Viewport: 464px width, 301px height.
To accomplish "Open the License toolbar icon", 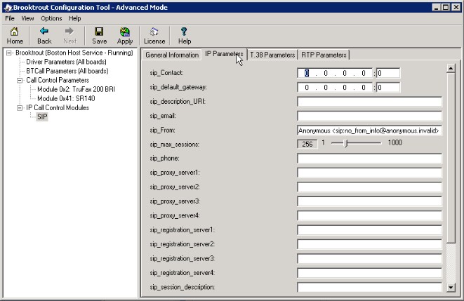I will [154, 32].
